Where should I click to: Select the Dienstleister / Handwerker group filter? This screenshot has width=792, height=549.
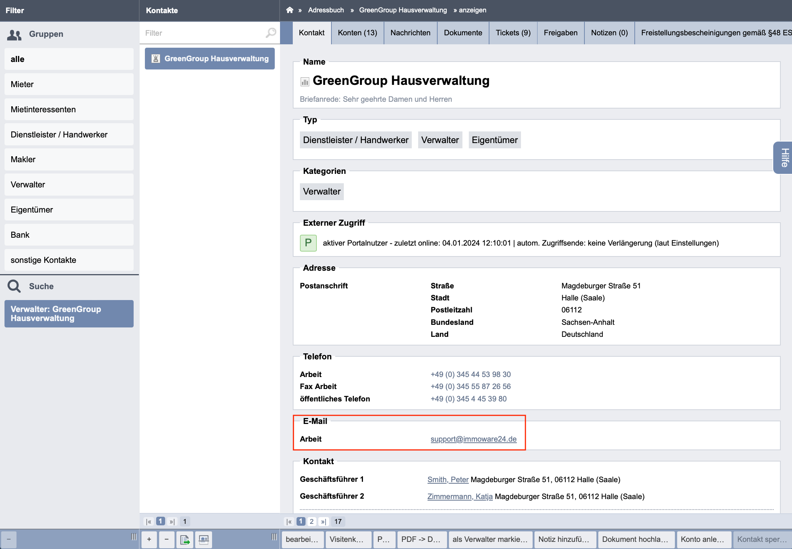click(x=69, y=134)
